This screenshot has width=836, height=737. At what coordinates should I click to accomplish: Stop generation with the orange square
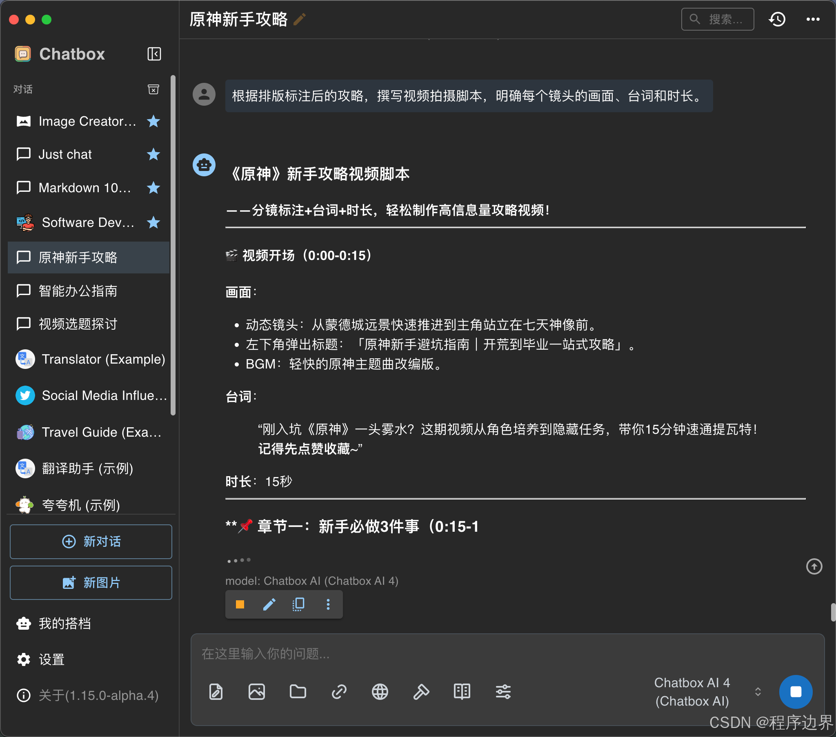240,604
